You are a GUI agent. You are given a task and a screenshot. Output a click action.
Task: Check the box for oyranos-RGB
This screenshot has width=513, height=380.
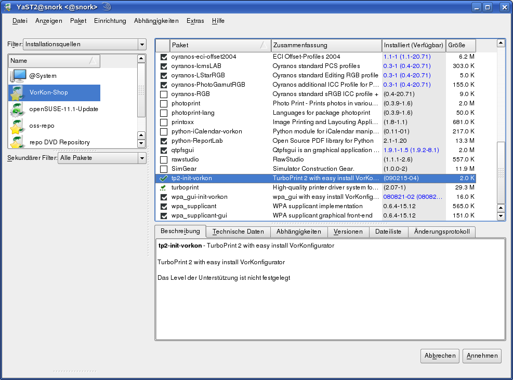164,94
